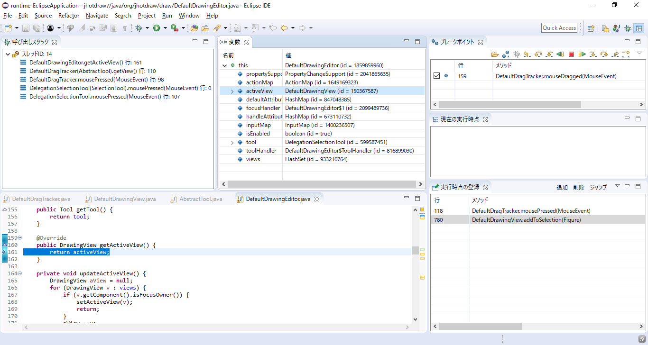This screenshot has height=345, width=648.
Task: Click the ジャンプ button
Action: pyautogui.click(x=598, y=188)
